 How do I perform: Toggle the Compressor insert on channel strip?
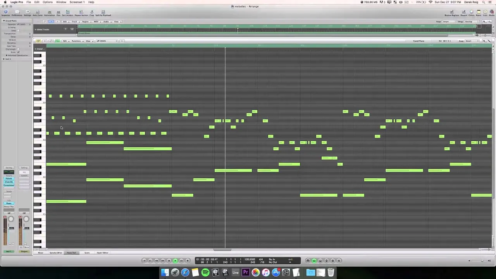pos(9,185)
